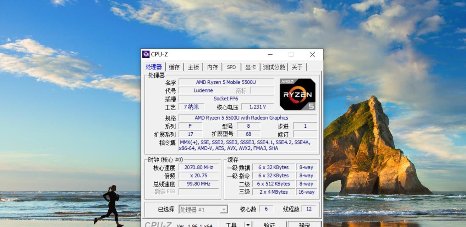Select the 二级 cache value 6 x 512 KBytes
Viewport: 466px width, 227px height.
[273, 184]
